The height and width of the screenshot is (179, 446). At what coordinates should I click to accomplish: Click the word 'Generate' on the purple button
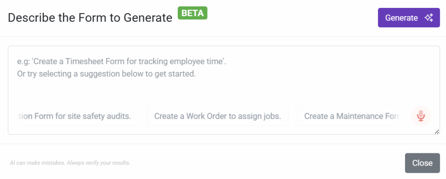(x=401, y=18)
